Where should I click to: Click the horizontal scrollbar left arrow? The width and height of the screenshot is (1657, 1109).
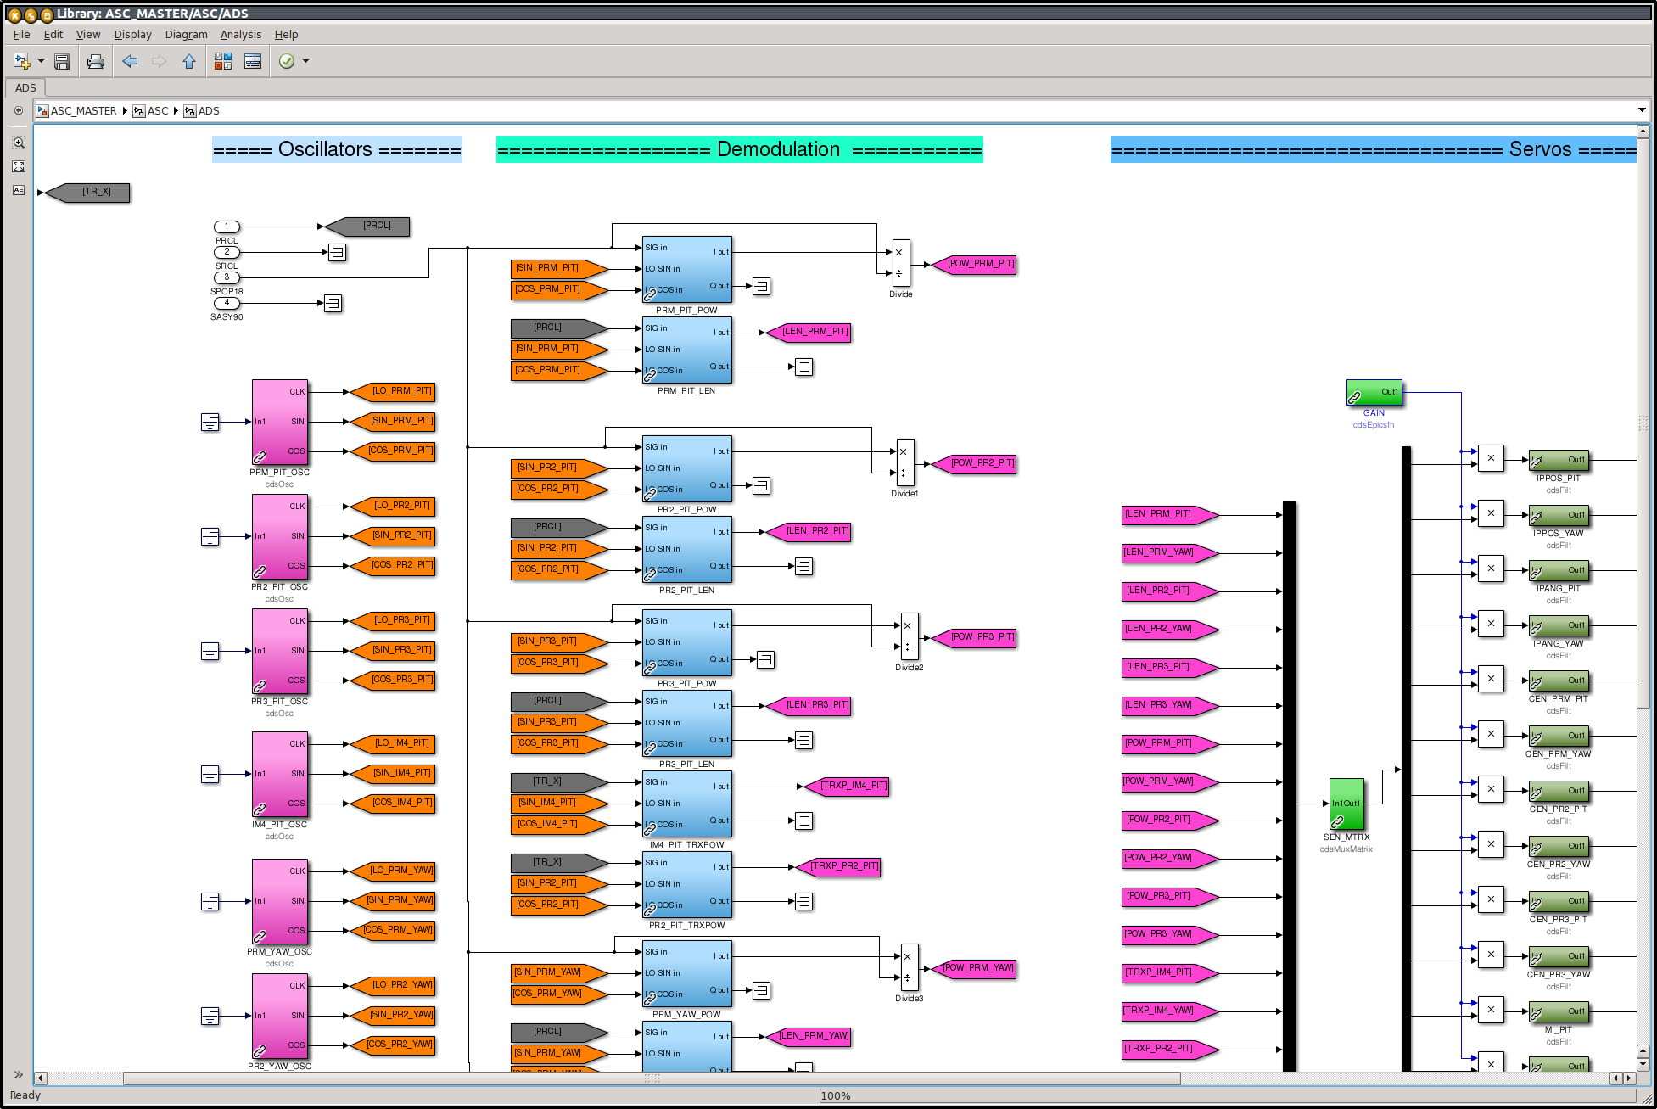point(41,1078)
